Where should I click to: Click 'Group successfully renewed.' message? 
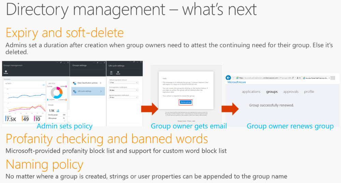(271, 105)
